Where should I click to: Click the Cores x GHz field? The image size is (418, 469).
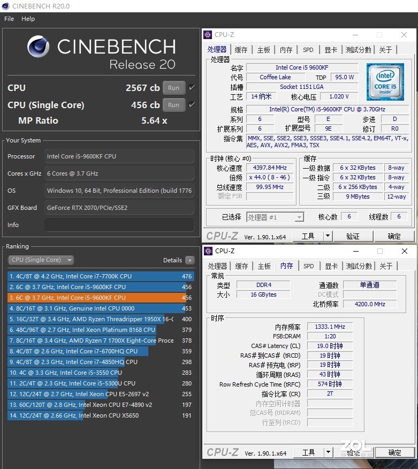[119, 173]
